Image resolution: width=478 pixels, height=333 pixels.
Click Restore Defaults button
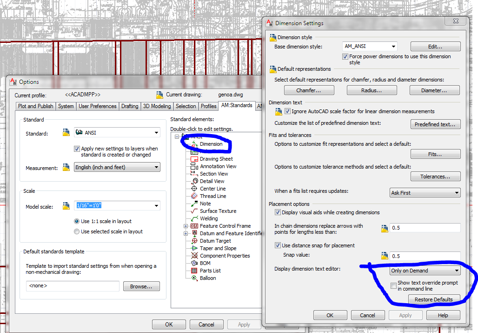pos(433,299)
